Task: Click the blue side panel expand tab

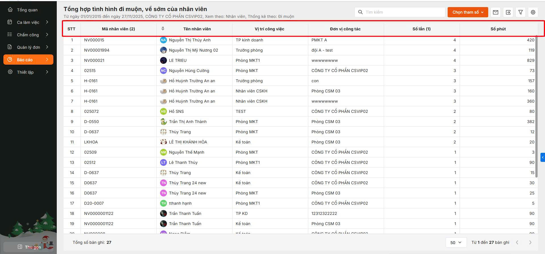Action: coord(542,157)
